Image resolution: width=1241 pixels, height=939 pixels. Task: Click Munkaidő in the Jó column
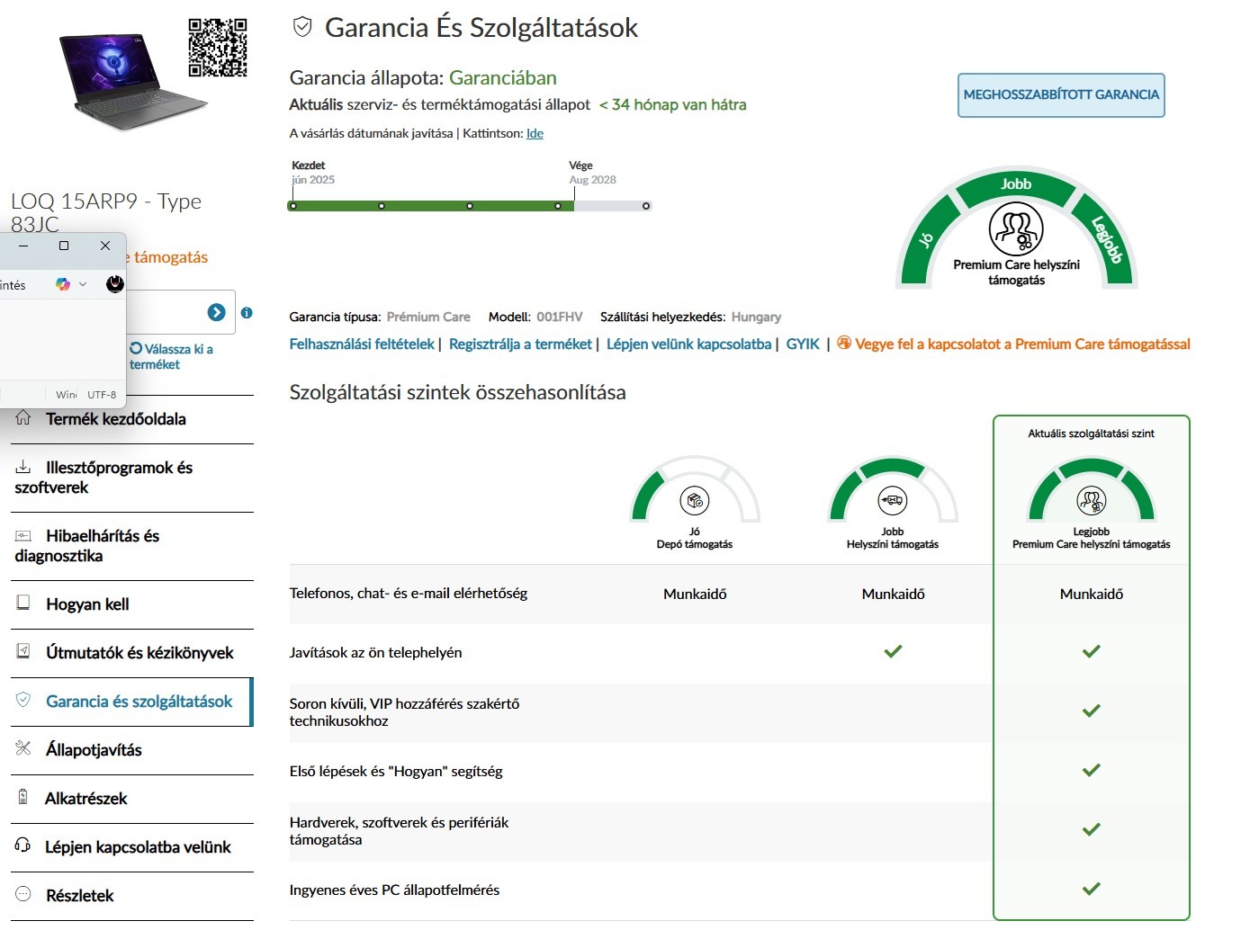[x=695, y=595]
